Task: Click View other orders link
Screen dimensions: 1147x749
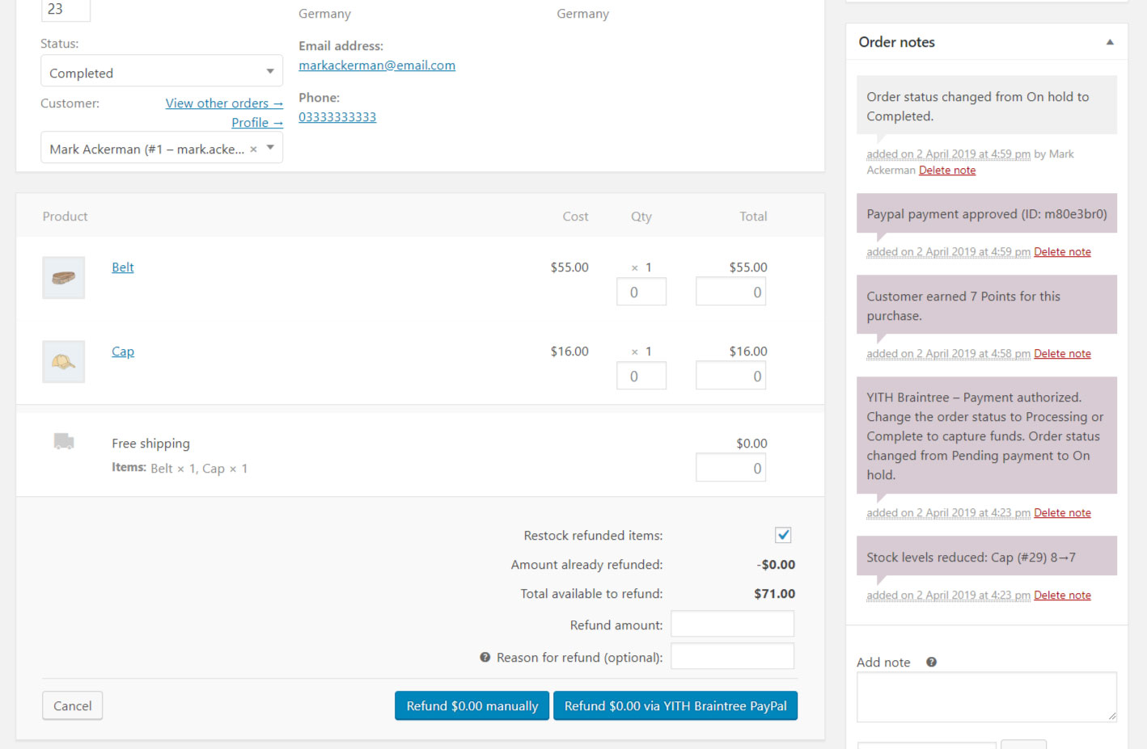Action: [224, 103]
